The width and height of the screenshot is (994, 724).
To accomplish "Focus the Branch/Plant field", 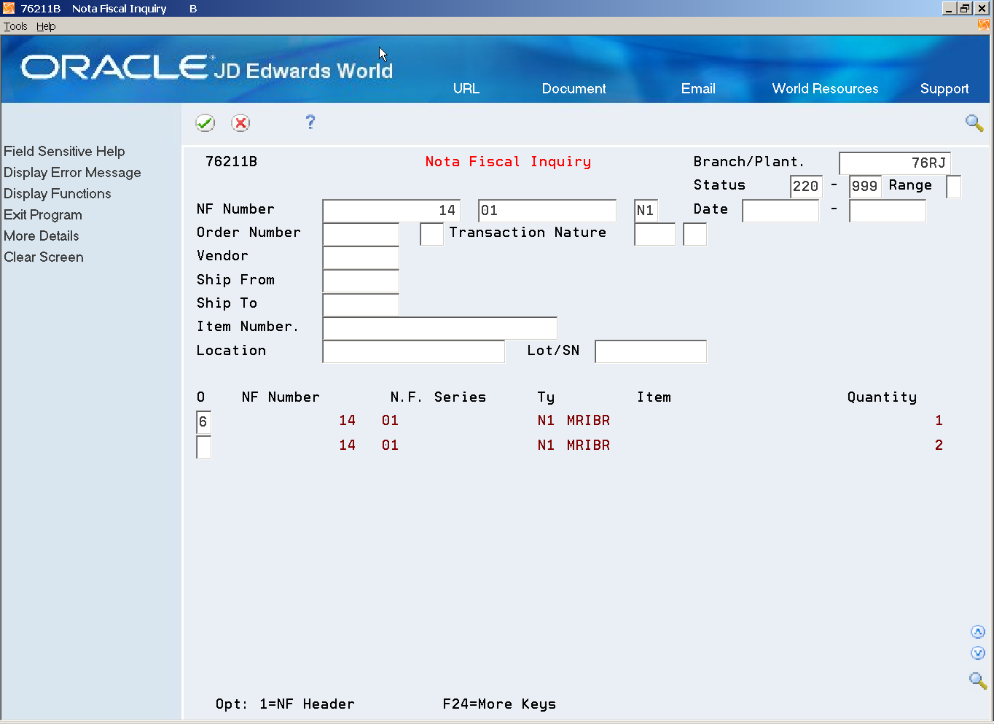I will (895, 163).
